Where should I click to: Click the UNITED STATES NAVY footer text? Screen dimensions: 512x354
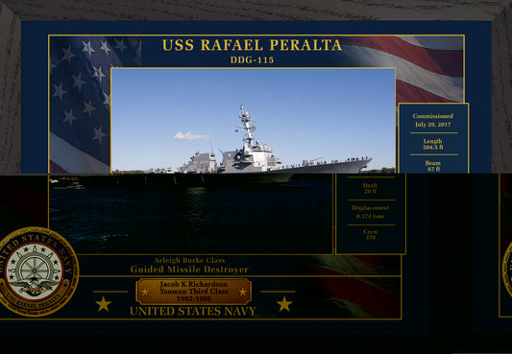tap(193, 311)
